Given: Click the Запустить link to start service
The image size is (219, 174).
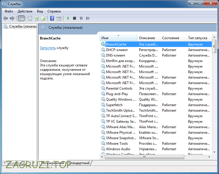Looking at the screenshot, I should [x=48, y=48].
